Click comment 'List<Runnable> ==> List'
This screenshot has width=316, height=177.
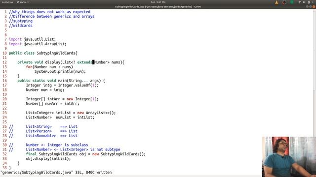(x=51, y=136)
